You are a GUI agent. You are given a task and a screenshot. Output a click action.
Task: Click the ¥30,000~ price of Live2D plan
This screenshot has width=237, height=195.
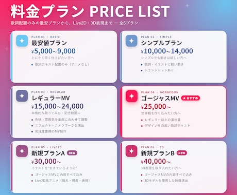click(46, 161)
